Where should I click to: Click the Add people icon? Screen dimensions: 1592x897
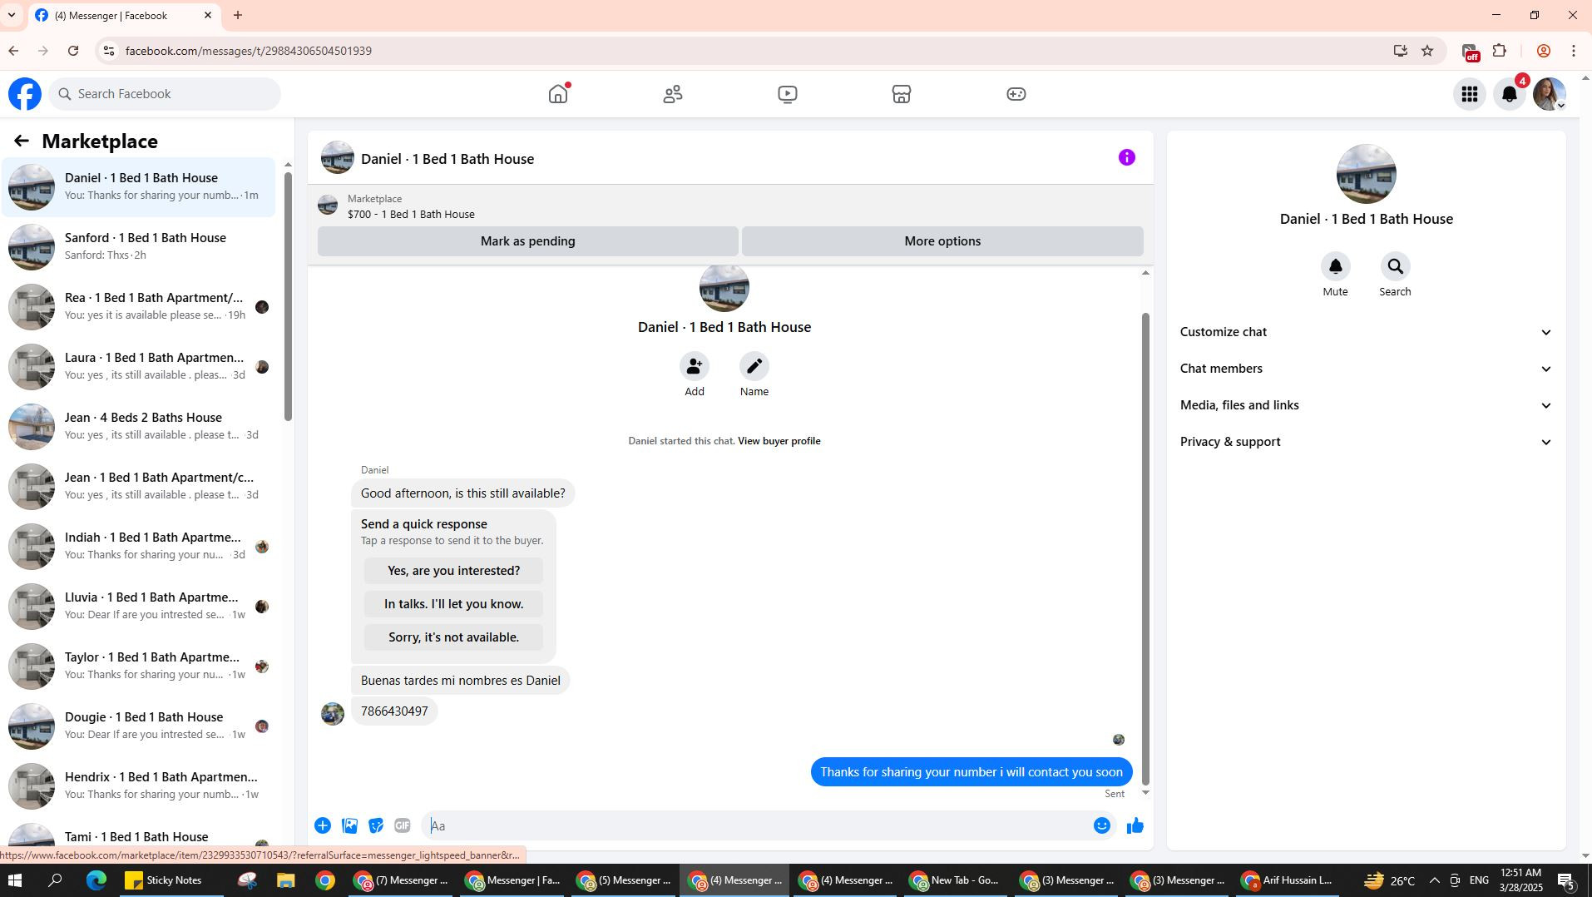coord(695,366)
